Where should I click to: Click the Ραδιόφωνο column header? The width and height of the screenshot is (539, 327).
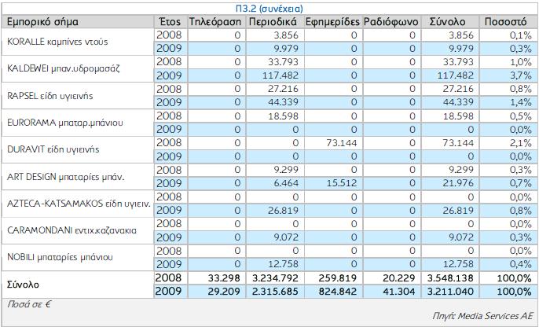(x=390, y=22)
